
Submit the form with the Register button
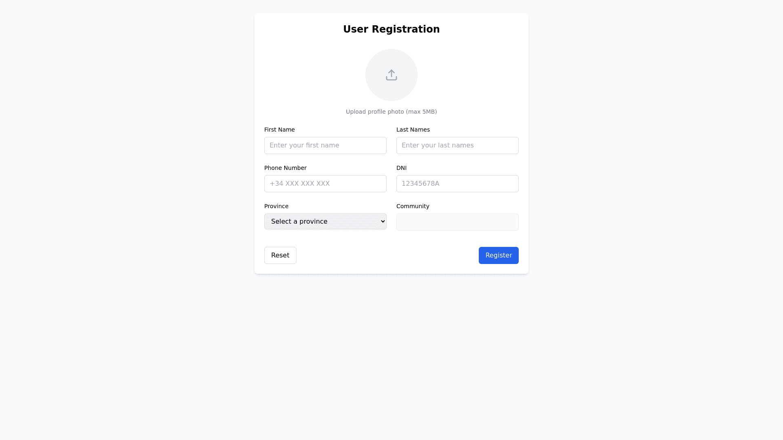tap(498, 255)
